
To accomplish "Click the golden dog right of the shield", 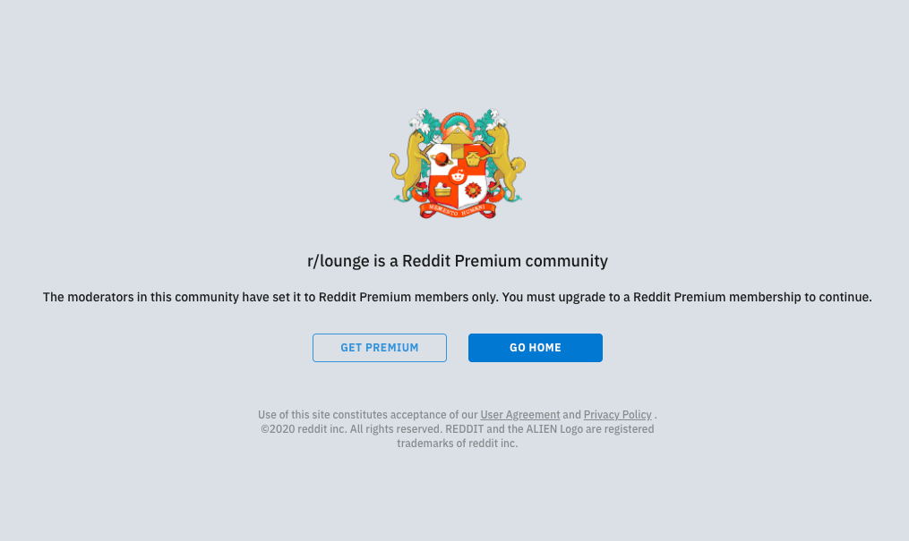I will coord(506,162).
